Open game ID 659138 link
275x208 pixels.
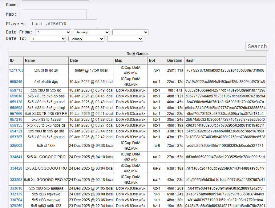(16, 102)
